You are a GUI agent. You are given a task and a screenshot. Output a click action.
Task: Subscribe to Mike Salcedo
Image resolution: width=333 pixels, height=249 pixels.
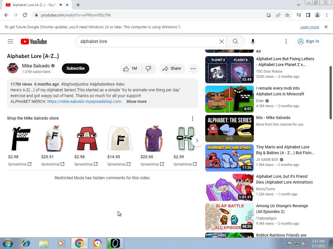coord(75,68)
